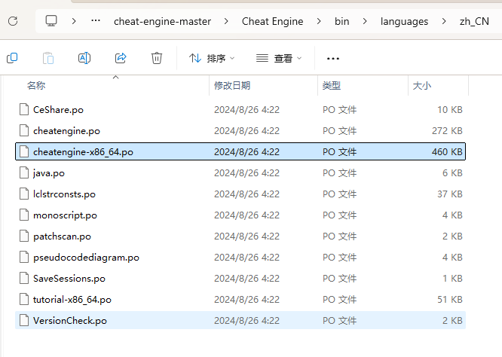Image resolution: width=502 pixels, height=357 pixels.
Task: Click the 51 KB size cell
Action: coord(450,300)
